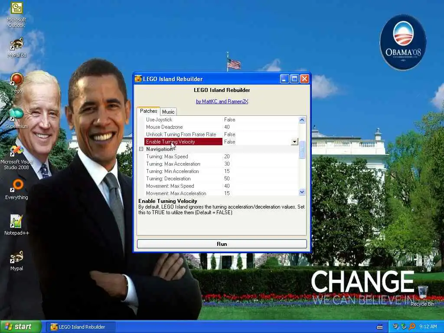Open the Microsoft Outlook desktop icon

coord(16,14)
